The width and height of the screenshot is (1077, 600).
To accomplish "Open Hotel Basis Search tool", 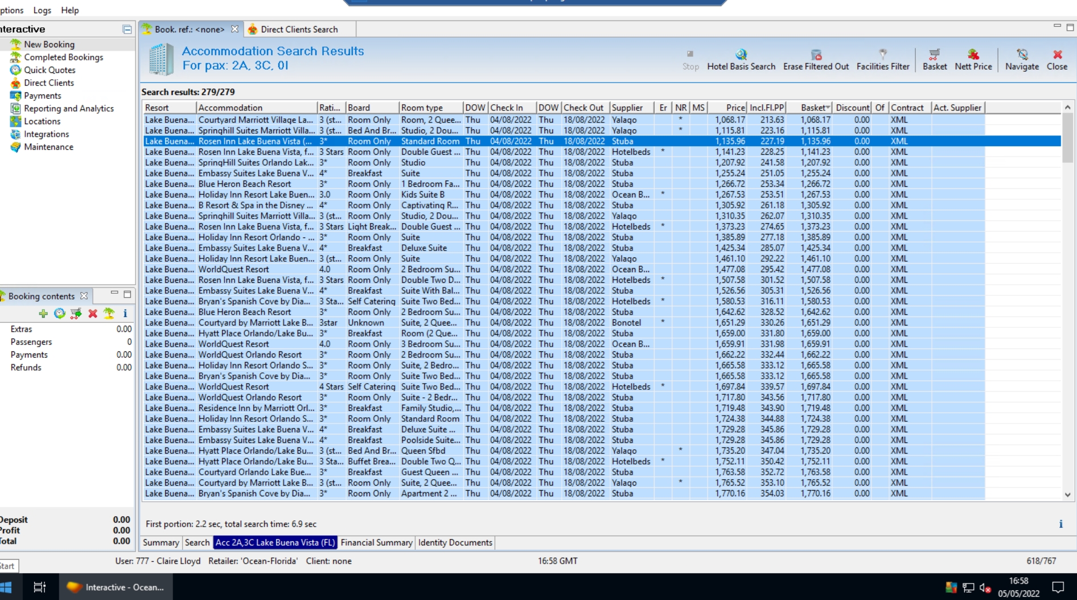I will tap(741, 59).
